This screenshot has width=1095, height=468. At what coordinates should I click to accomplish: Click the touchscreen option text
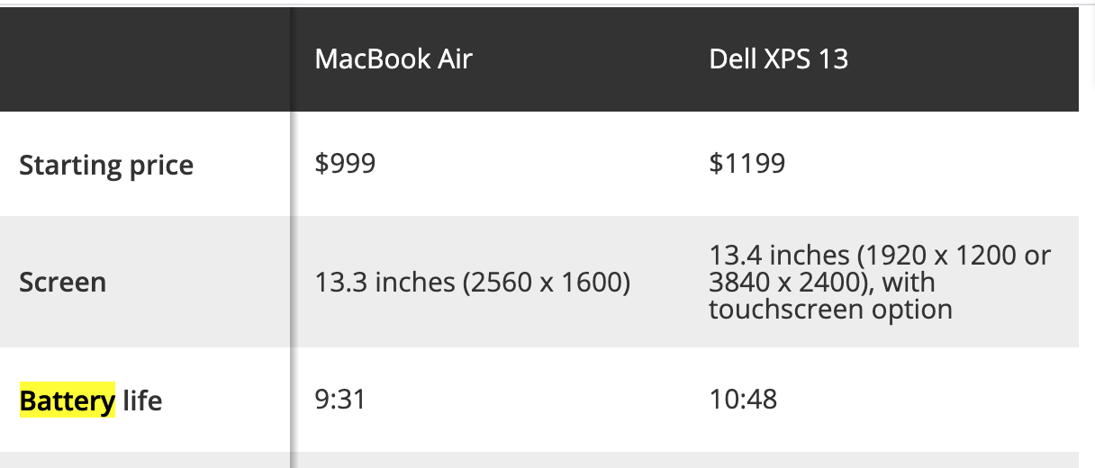(x=829, y=310)
